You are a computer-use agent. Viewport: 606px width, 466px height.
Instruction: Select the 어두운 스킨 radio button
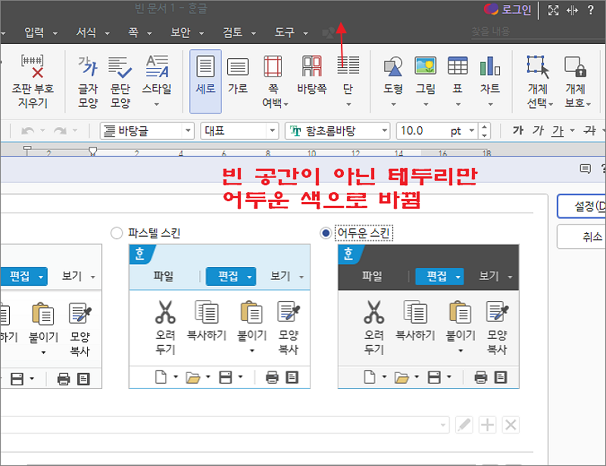click(x=326, y=233)
